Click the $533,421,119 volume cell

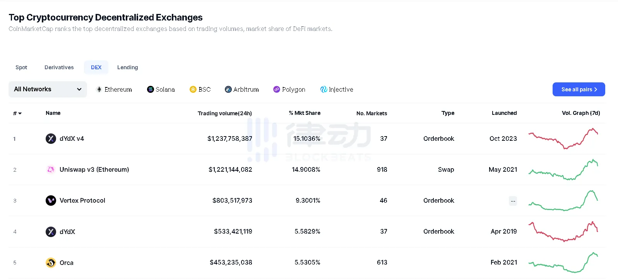(x=233, y=231)
